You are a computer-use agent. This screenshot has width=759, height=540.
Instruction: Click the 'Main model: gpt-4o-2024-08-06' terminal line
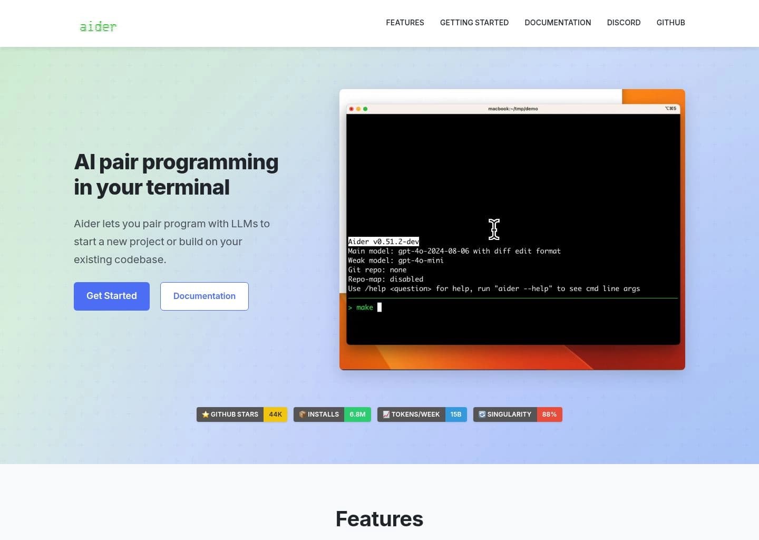(x=454, y=251)
